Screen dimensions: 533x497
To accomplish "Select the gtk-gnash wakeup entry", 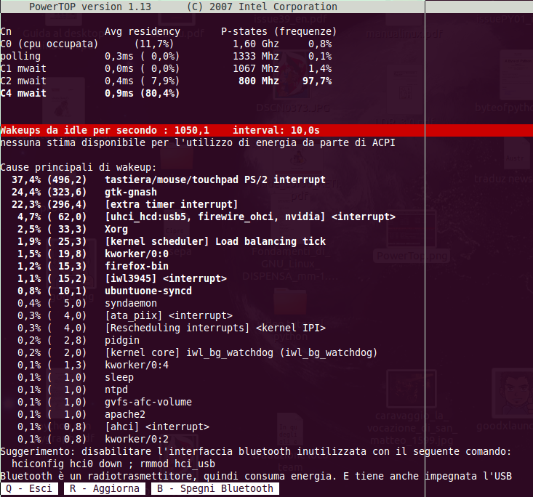I will click(131, 192).
